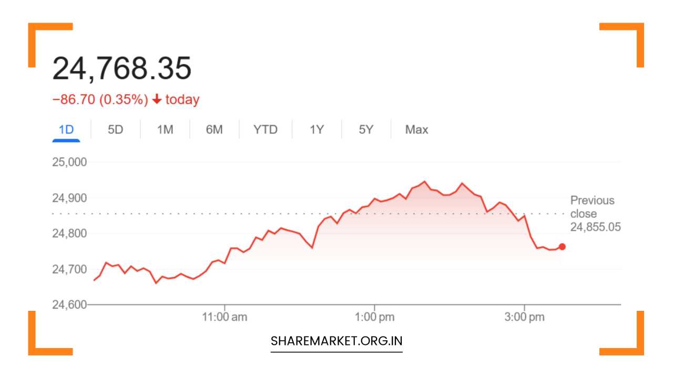View the 6M performance chart
The width and height of the screenshot is (673, 378).
point(214,129)
